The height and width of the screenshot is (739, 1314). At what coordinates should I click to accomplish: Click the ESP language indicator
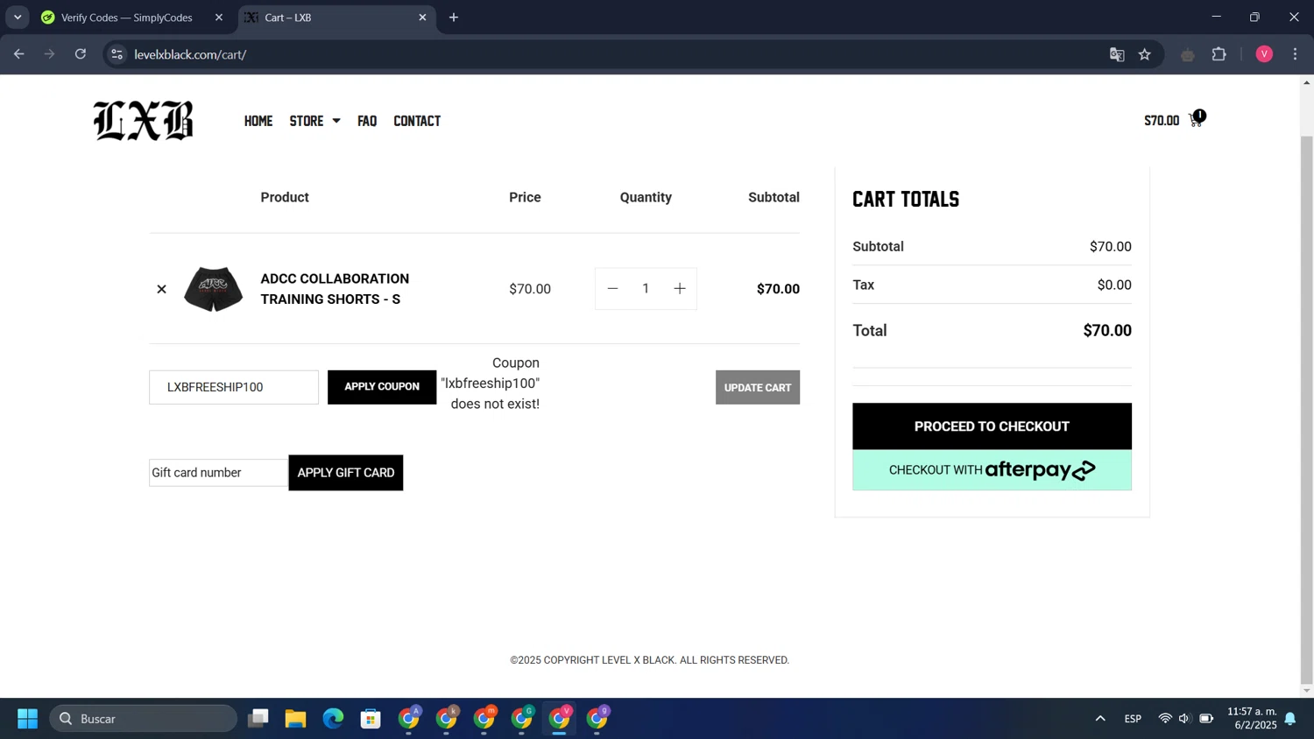click(1133, 719)
